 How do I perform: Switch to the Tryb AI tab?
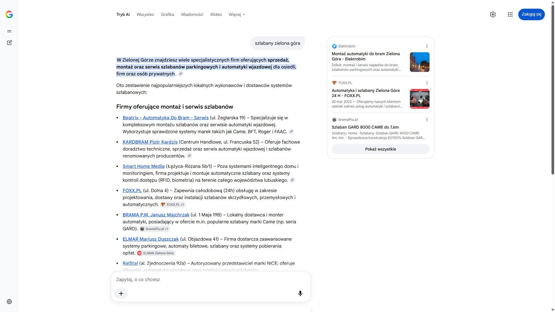[123, 14]
